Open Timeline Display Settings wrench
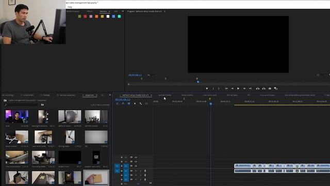This screenshot has height=186, width=330. pos(141,103)
